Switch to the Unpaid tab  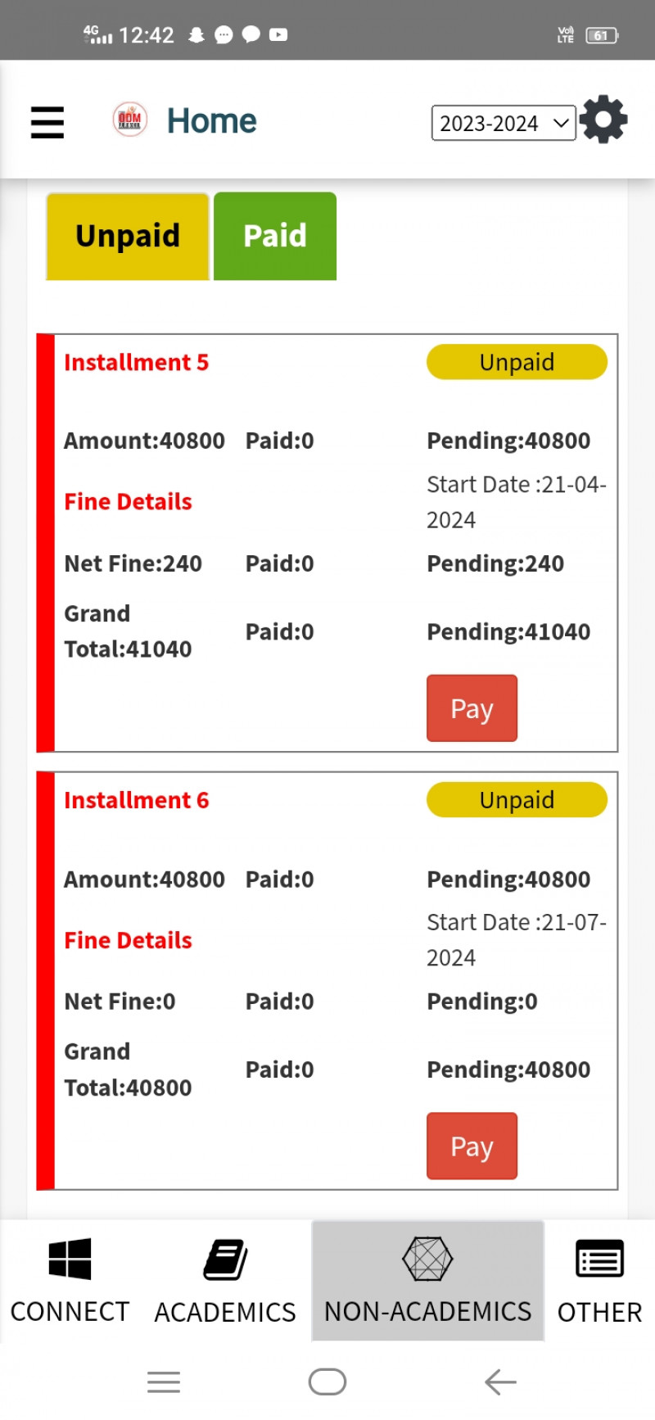coord(128,237)
